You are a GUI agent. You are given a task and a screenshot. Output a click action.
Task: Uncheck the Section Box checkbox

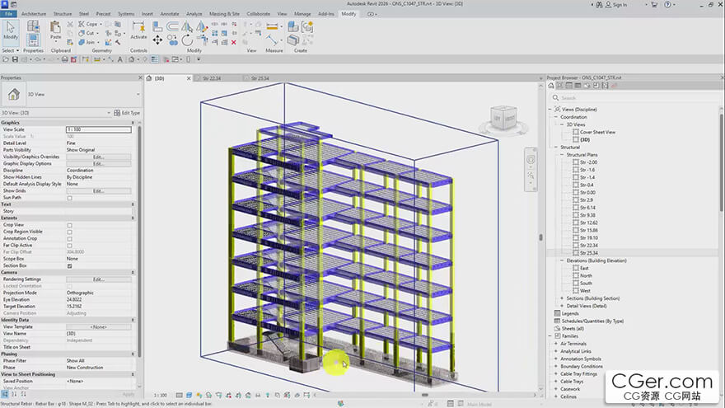point(70,266)
